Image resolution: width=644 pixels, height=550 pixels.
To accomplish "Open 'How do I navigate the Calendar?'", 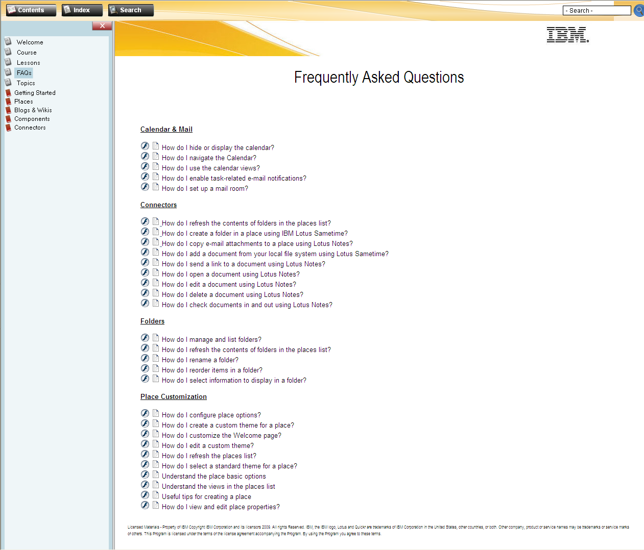I will point(209,158).
